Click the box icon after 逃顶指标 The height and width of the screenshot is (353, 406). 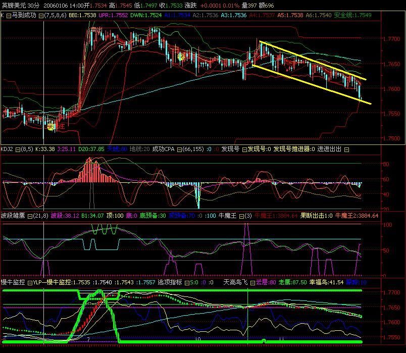pyautogui.click(x=187, y=283)
